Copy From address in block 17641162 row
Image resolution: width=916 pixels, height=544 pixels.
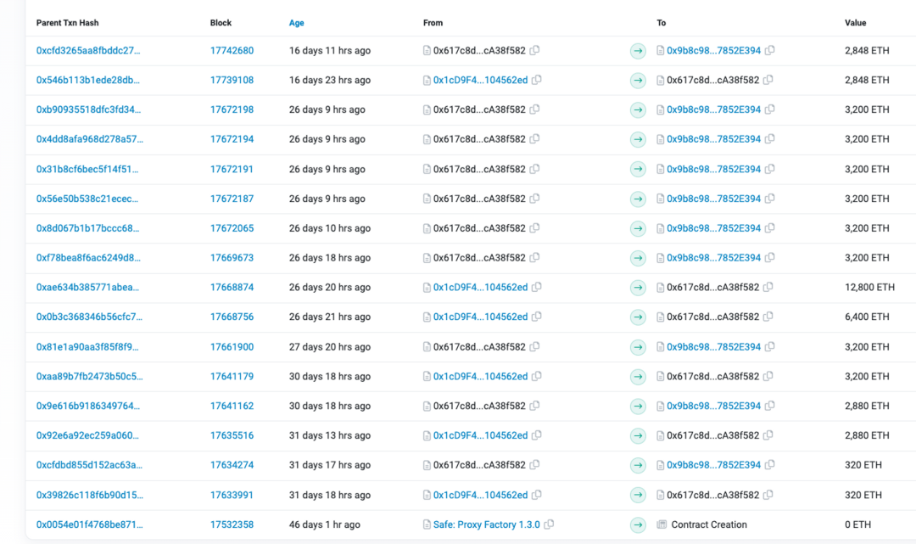(x=534, y=406)
